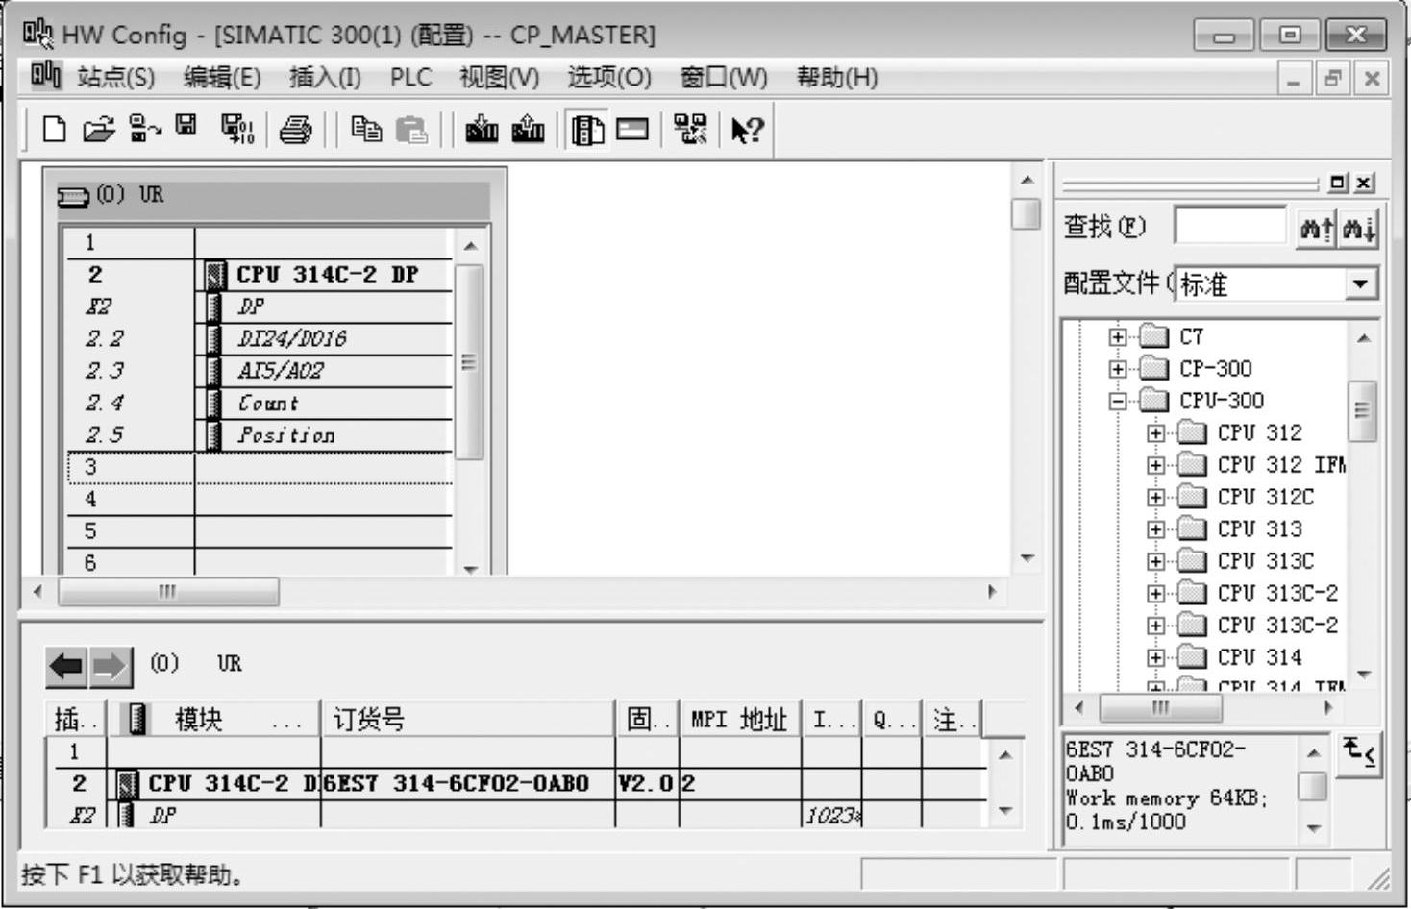Toggle the hardware catalog icon

[587, 129]
